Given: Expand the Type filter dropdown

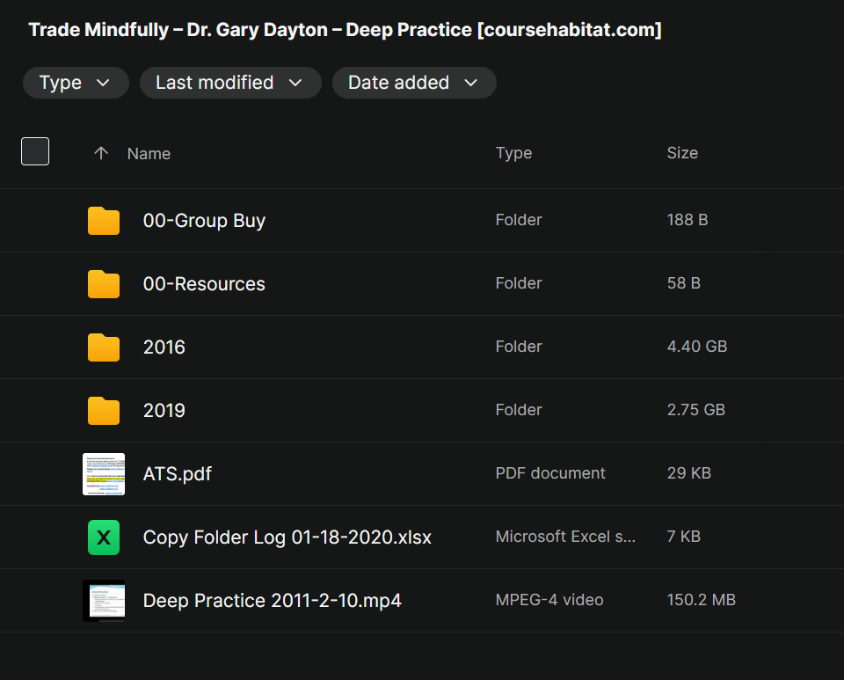Looking at the screenshot, I should click(x=76, y=83).
